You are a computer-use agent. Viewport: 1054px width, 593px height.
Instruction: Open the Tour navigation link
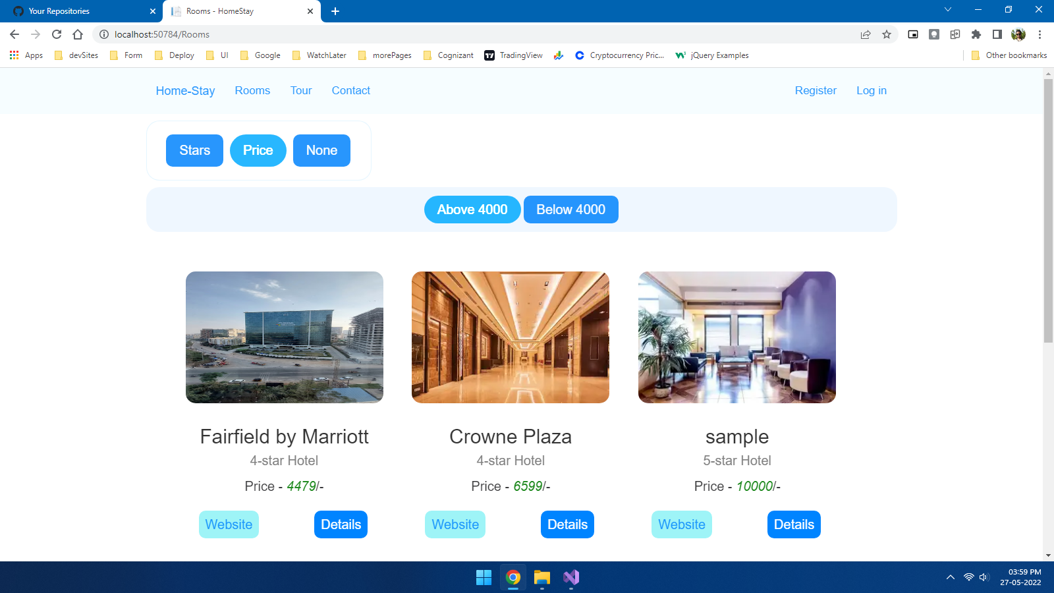(301, 90)
